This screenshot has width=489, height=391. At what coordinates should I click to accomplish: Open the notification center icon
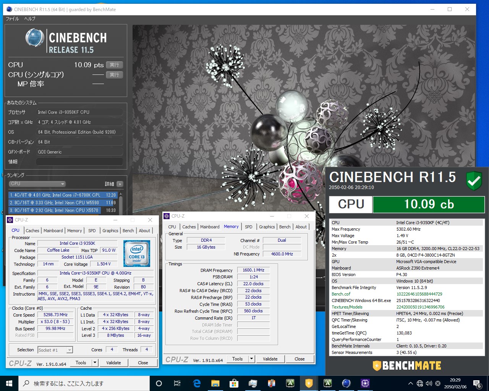[x=477, y=384]
